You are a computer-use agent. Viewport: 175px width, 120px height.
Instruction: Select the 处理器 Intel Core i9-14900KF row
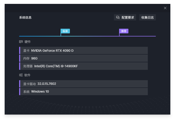(83, 66)
